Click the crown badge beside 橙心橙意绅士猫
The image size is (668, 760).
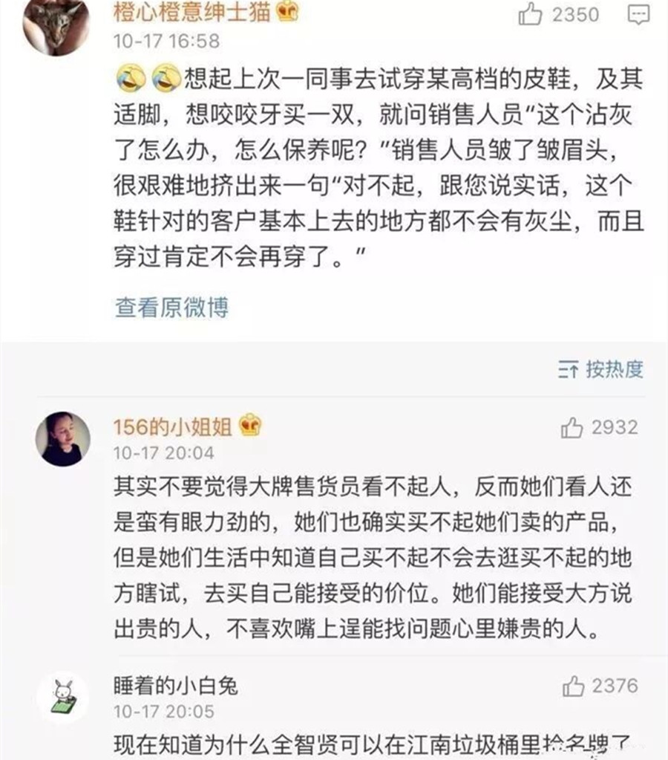289,10
